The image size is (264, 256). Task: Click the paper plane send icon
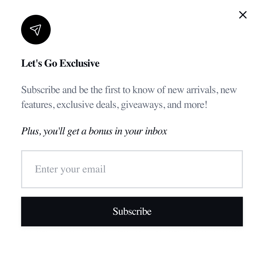(36, 30)
